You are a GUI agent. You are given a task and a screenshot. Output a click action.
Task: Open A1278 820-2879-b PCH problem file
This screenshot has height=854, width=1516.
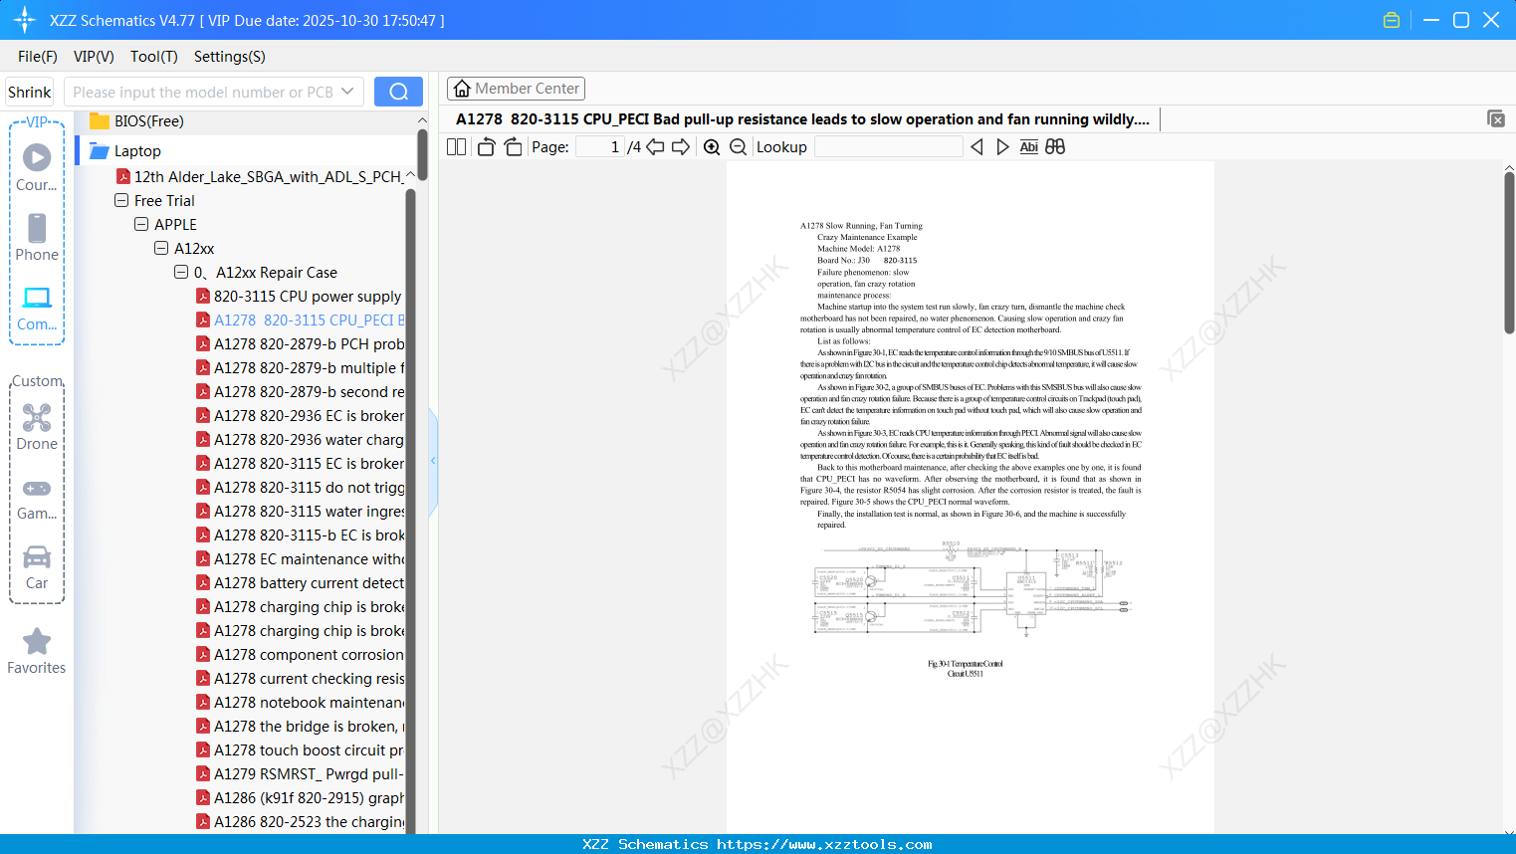300,343
